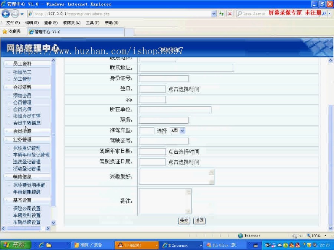Image resolution: width=334 pixels, height=250 pixels.
Task: Open the 帮助(H) menu
Action: [111, 23]
